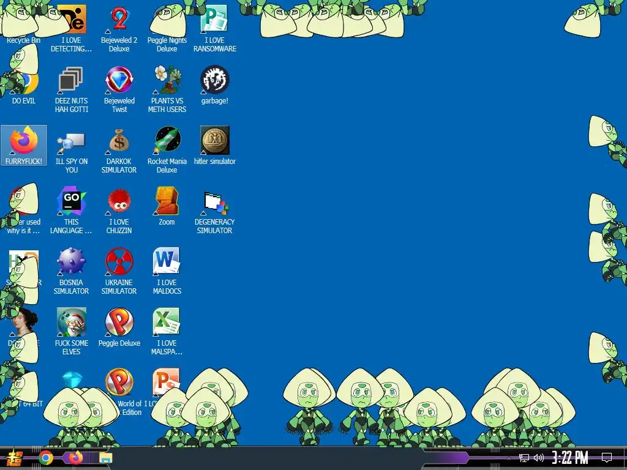
Task: Open the I LOVE RANSOMWARE Publisher shortcut
Action: (215, 28)
